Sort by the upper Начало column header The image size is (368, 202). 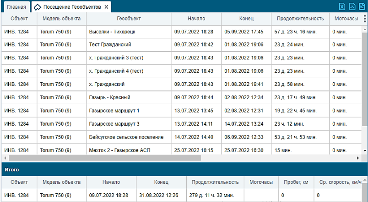(x=196, y=19)
